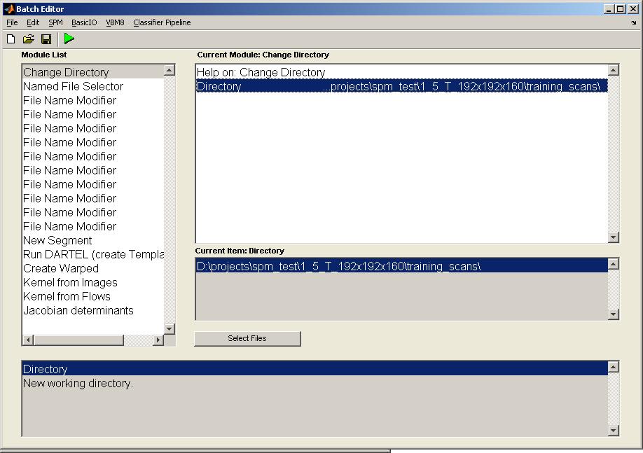Click the Module List scroll up arrow
Screen dimensions: 643x453
(x=170, y=70)
